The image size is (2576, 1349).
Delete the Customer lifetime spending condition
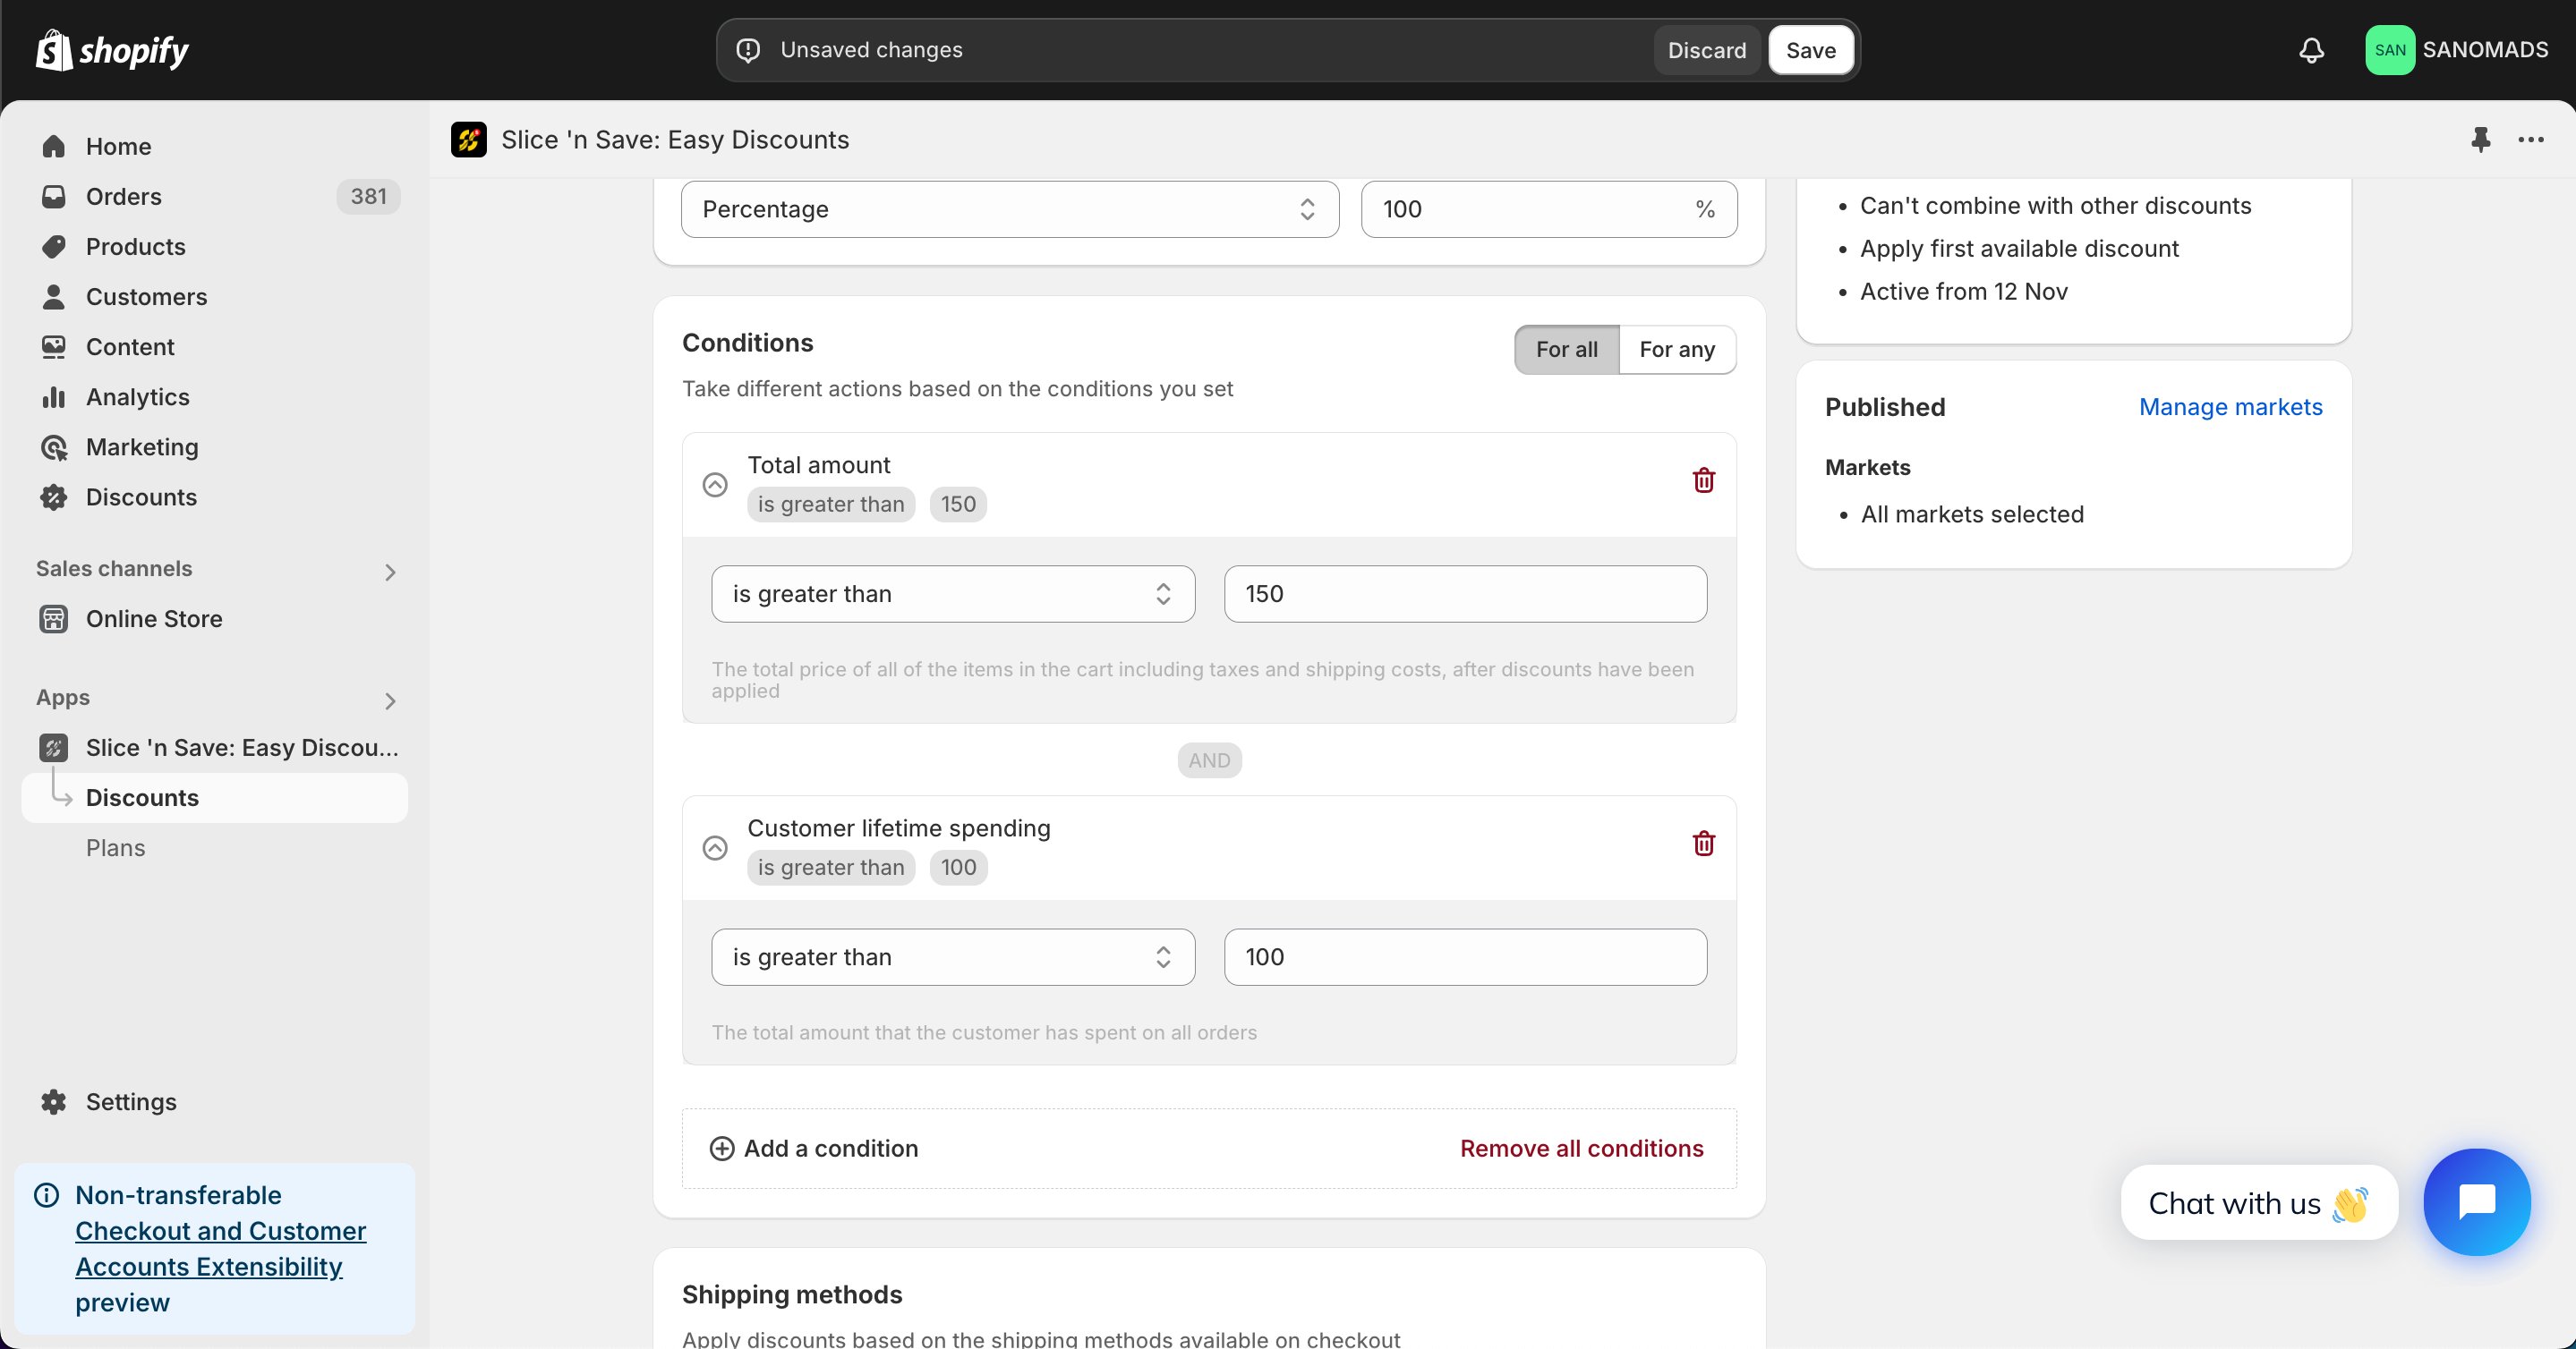[1703, 844]
